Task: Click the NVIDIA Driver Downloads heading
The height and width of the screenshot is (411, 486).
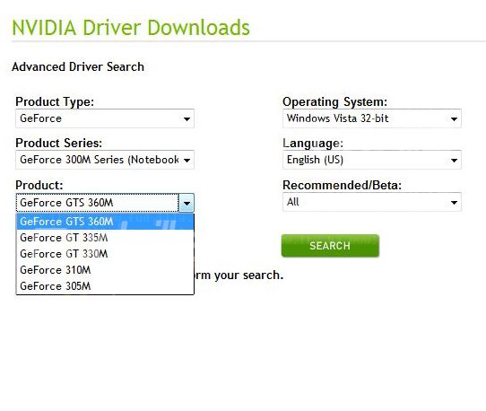Action: click(131, 28)
